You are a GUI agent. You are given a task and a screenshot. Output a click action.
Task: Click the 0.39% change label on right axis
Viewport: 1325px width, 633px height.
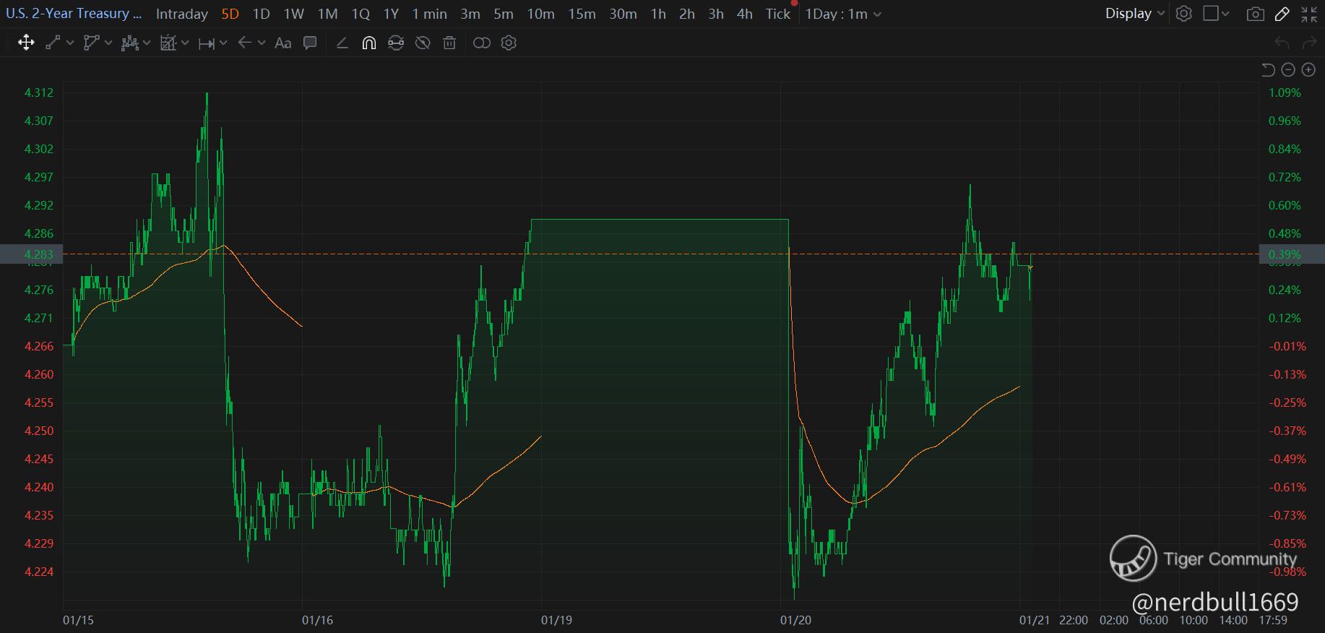coord(1285,254)
